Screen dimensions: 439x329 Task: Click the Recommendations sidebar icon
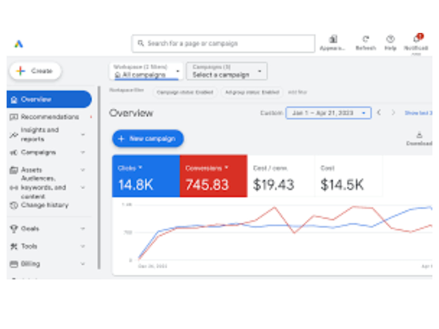pyautogui.click(x=14, y=117)
